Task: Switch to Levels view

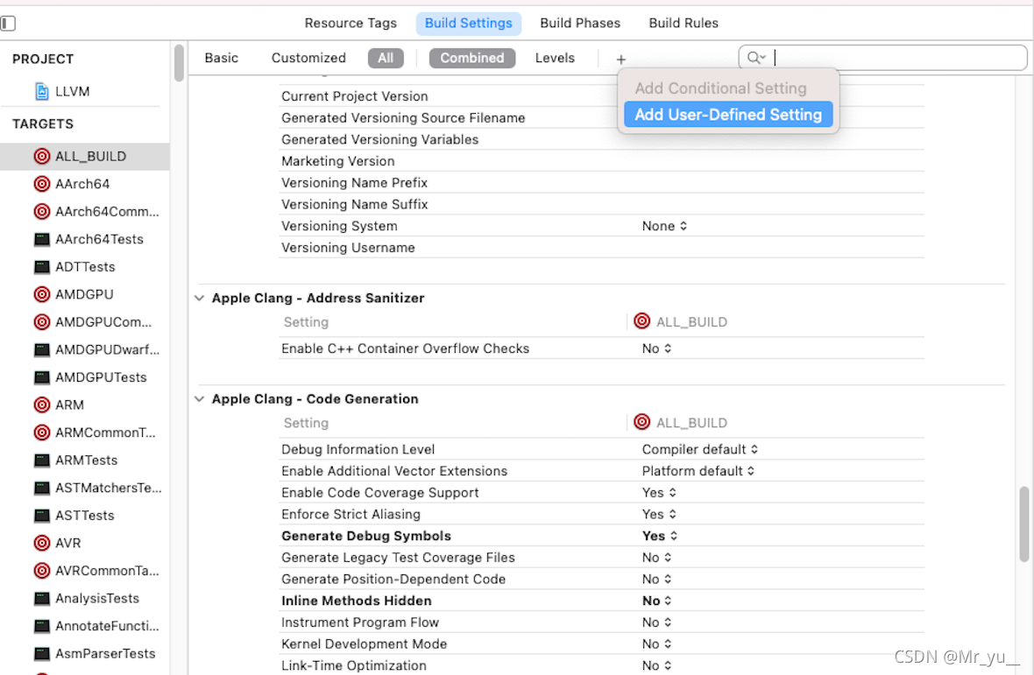Action: pos(555,58)
